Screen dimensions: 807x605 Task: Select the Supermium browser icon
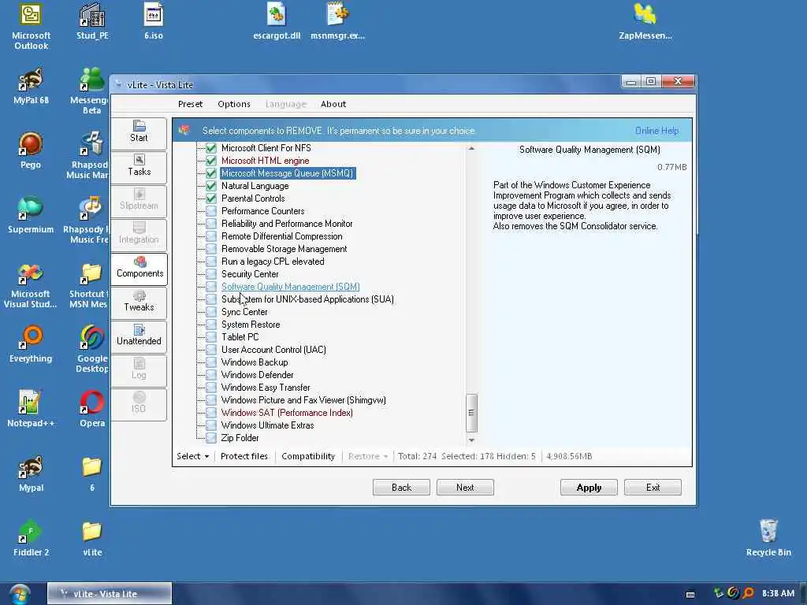(x=31, y=215)
